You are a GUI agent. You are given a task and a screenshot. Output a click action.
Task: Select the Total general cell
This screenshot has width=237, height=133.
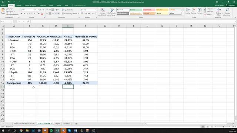click(x=14, y=83)
